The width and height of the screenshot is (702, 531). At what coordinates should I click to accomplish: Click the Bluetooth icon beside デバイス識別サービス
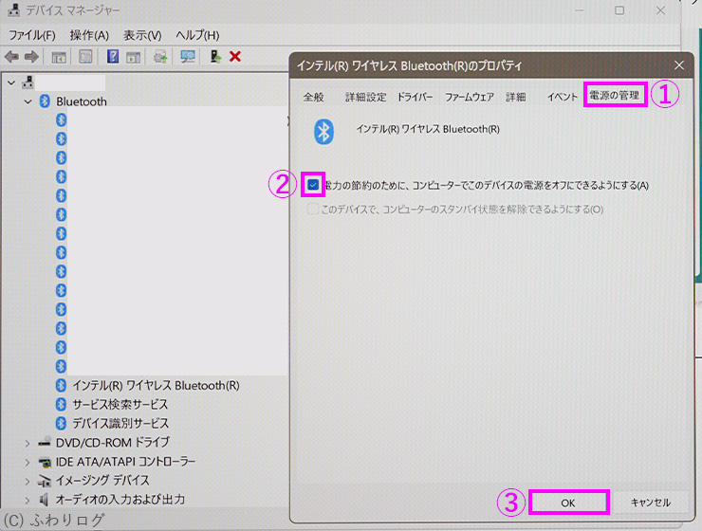[x=62, y=423]
